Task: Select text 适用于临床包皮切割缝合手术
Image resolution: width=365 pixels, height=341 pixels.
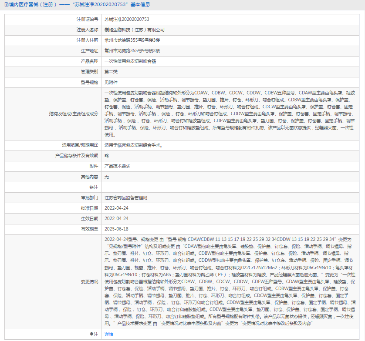Action: tap(133, 145)
